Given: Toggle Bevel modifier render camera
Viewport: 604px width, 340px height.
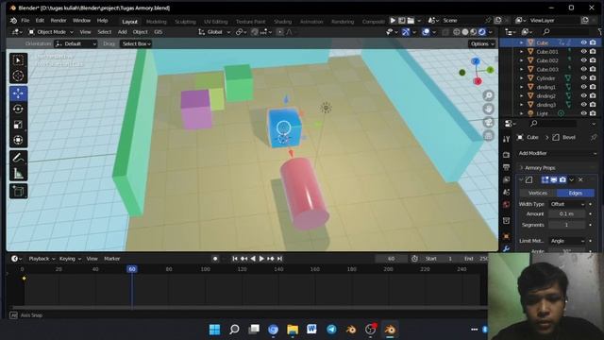Looking at the screenshot, I should (562, 179).
